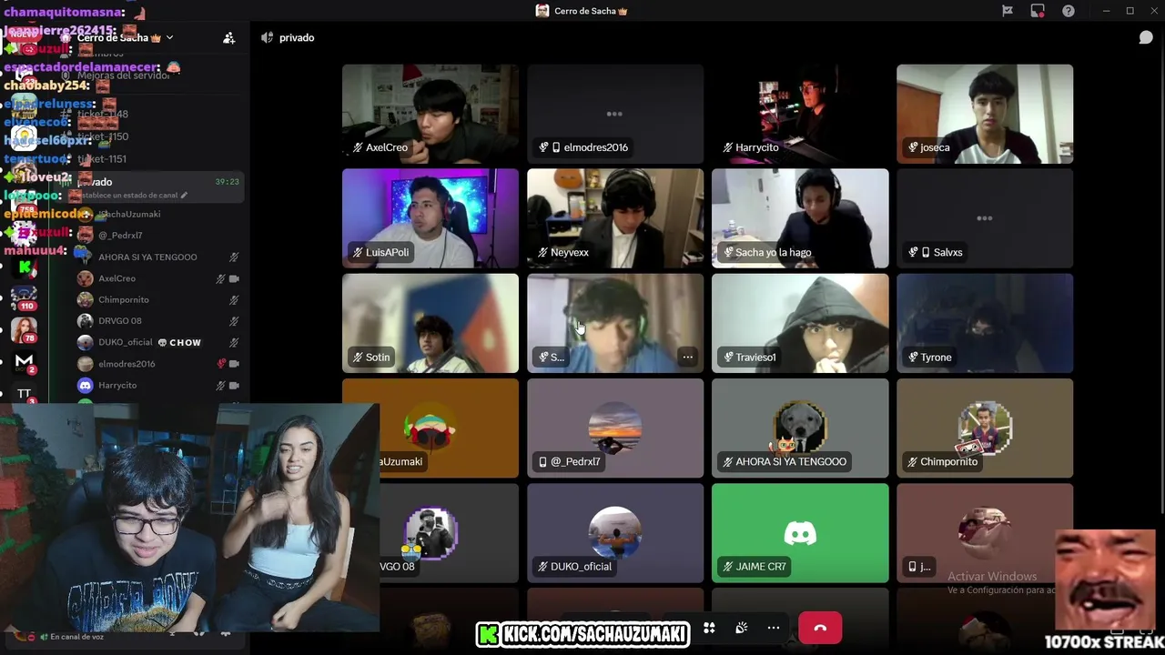Open the green K Kick server icon
The width and height of the screenshot is (1165, 655).
coord(25,267)
